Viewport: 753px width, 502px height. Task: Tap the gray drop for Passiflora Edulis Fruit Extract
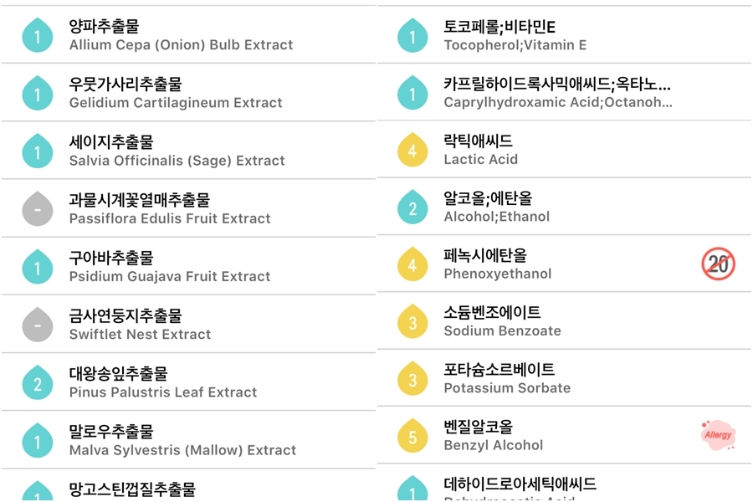[38, 209]
